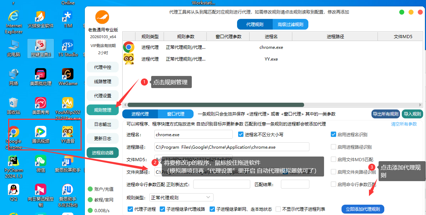Select the YouMiIp exe desktop icon

click(68, 109)
